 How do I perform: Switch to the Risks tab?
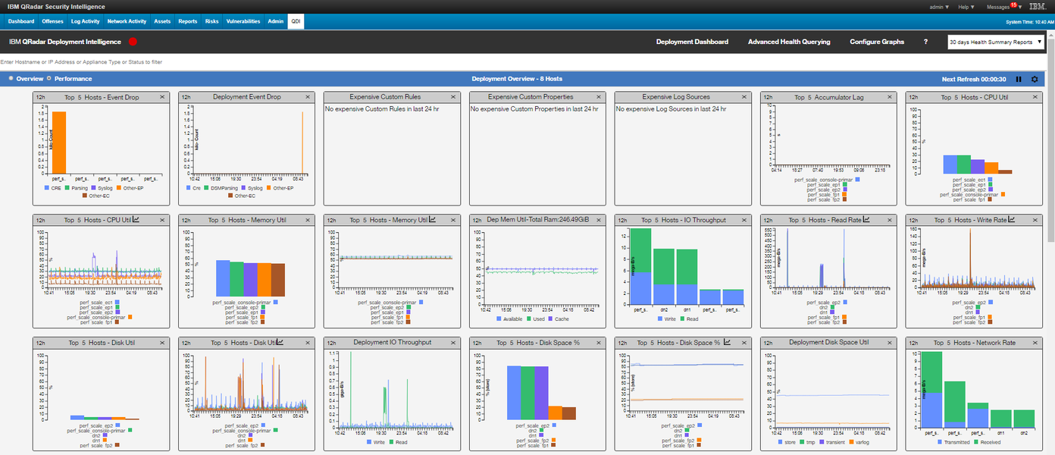[212, 21]
